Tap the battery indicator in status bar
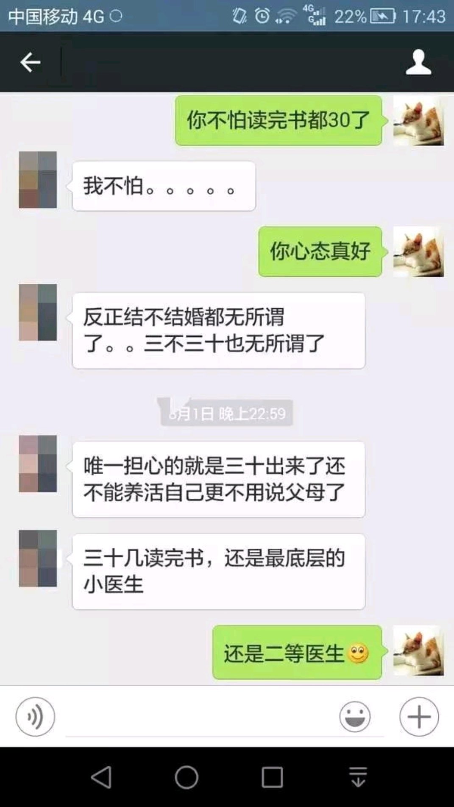 coord(383,16)
